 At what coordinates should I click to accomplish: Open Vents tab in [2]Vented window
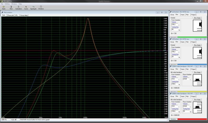[183, 42]
